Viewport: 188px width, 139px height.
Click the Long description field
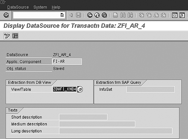tap(116, 131)
